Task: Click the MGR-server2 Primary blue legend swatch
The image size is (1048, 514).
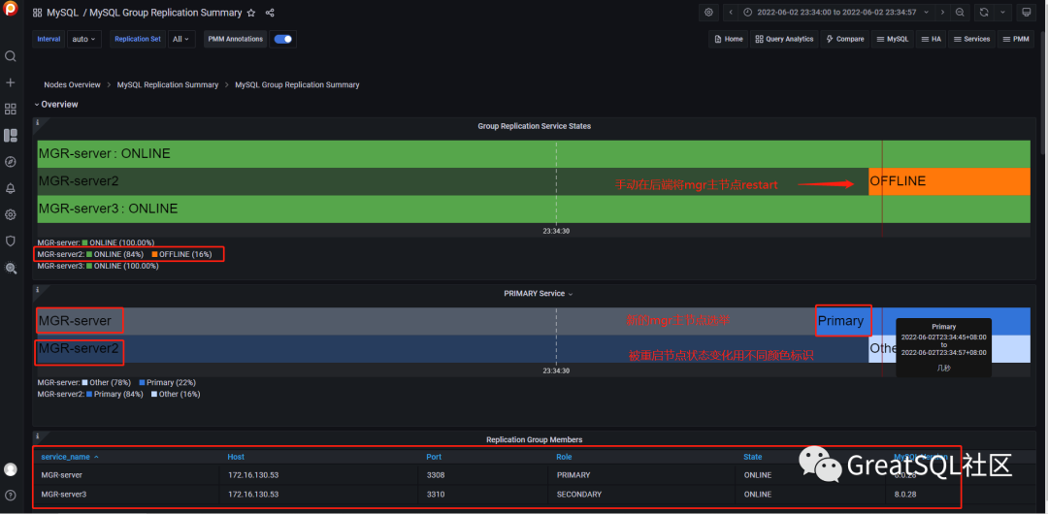Action: pos(89,394)
